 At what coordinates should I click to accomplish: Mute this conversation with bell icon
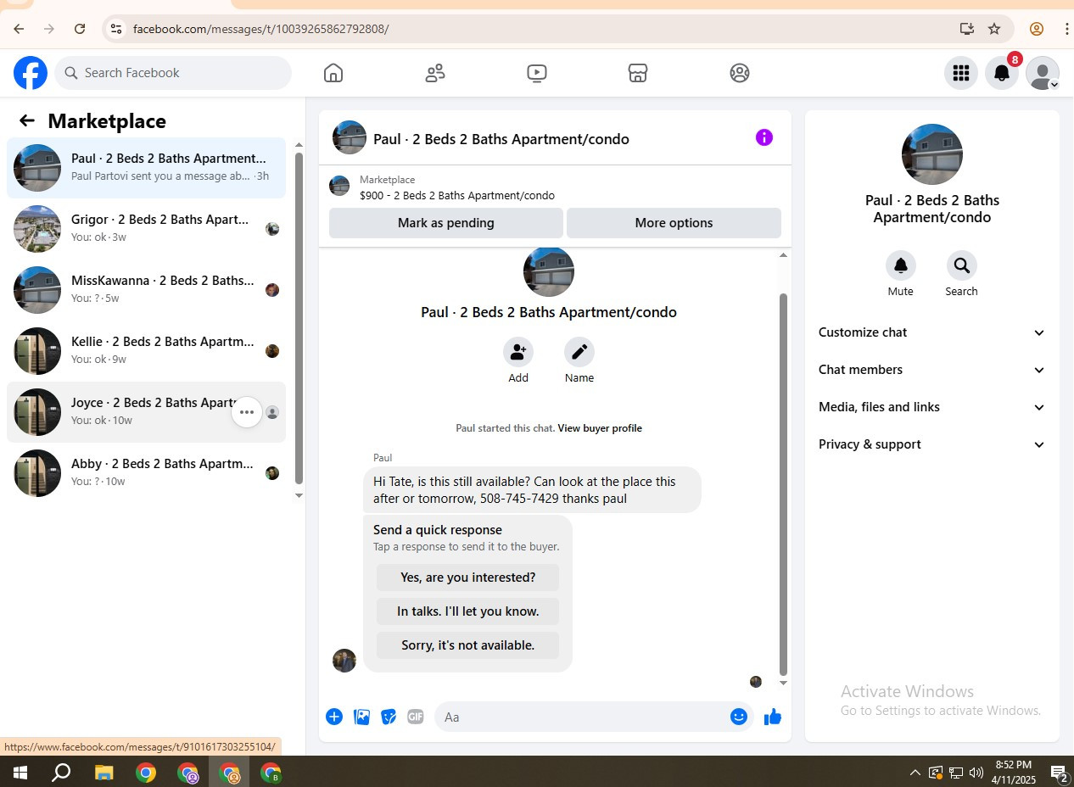[x=901, y=265]
